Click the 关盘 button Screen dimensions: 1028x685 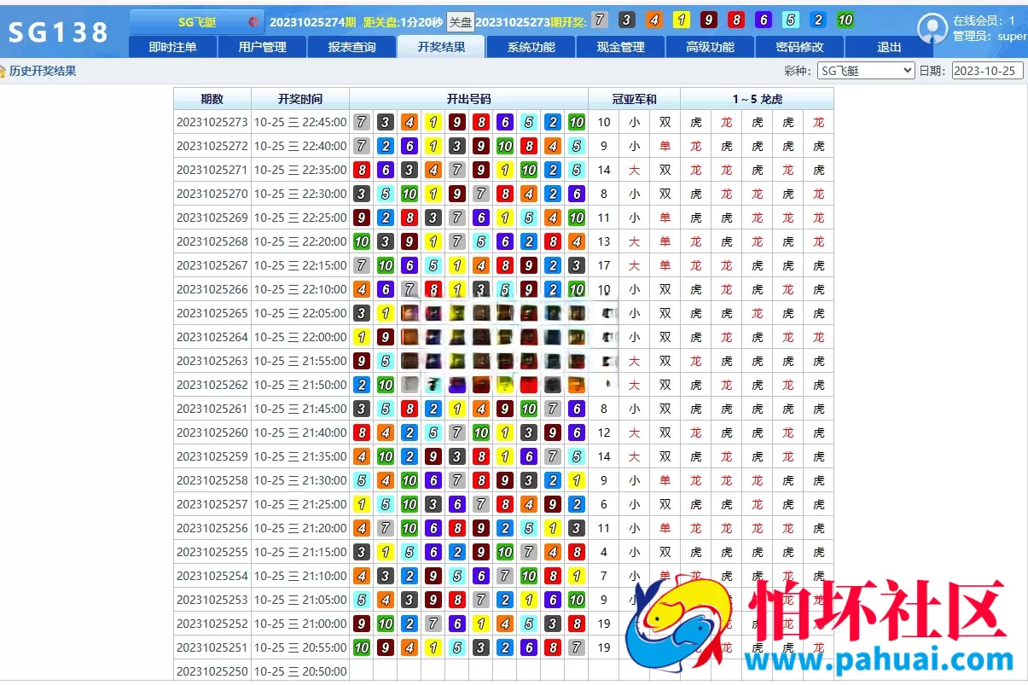pyautogui.click(x=460, y=22)
